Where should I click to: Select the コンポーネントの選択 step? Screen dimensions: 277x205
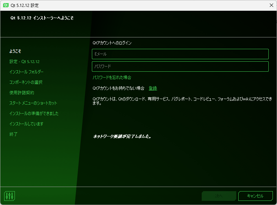[26, 82]
